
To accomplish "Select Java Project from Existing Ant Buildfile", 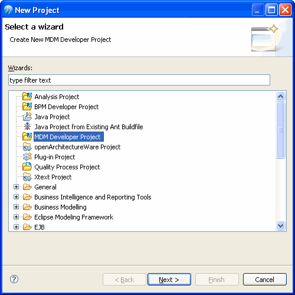I will [88, 127].
